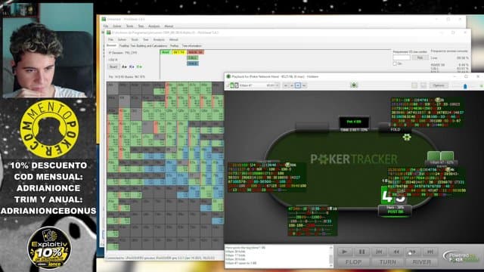The width and height of the screenshot is (484, 272).
Task: Pause the hand replay
Action: pos(361,252)
